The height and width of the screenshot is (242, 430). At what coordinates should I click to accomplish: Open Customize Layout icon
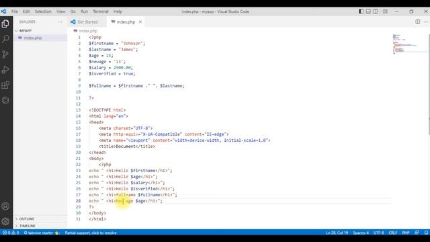(385, 11)
